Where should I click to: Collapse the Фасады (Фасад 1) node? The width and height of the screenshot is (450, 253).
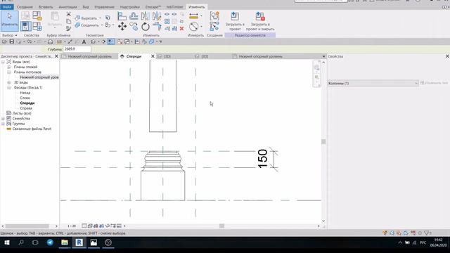coord(9,87)
